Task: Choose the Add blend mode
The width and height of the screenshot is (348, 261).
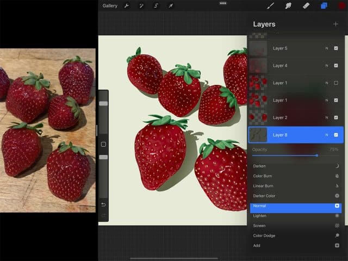Action: (x=296, y=245)
